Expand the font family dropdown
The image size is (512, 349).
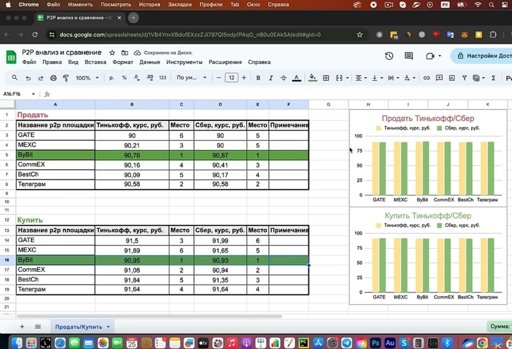click(192, 78)
